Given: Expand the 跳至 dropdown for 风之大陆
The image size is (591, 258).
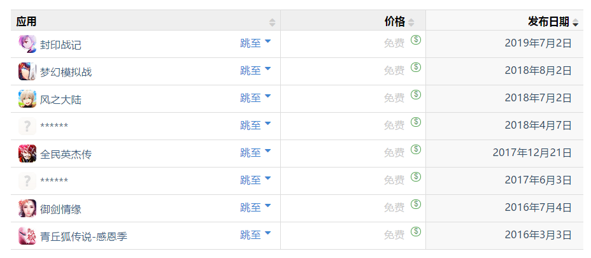Looking at the screenshot, I should (255, 98).
